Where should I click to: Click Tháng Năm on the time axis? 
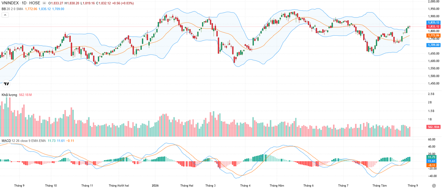tap(277, 185)
